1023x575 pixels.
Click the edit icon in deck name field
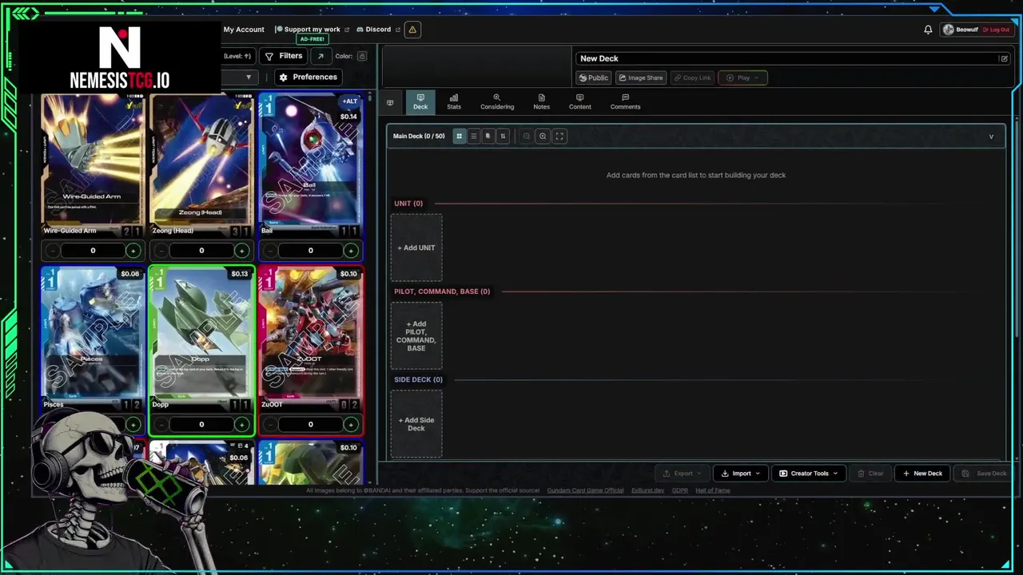coord(1004,58)
